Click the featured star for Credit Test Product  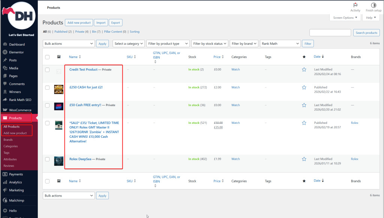point(304,69)
